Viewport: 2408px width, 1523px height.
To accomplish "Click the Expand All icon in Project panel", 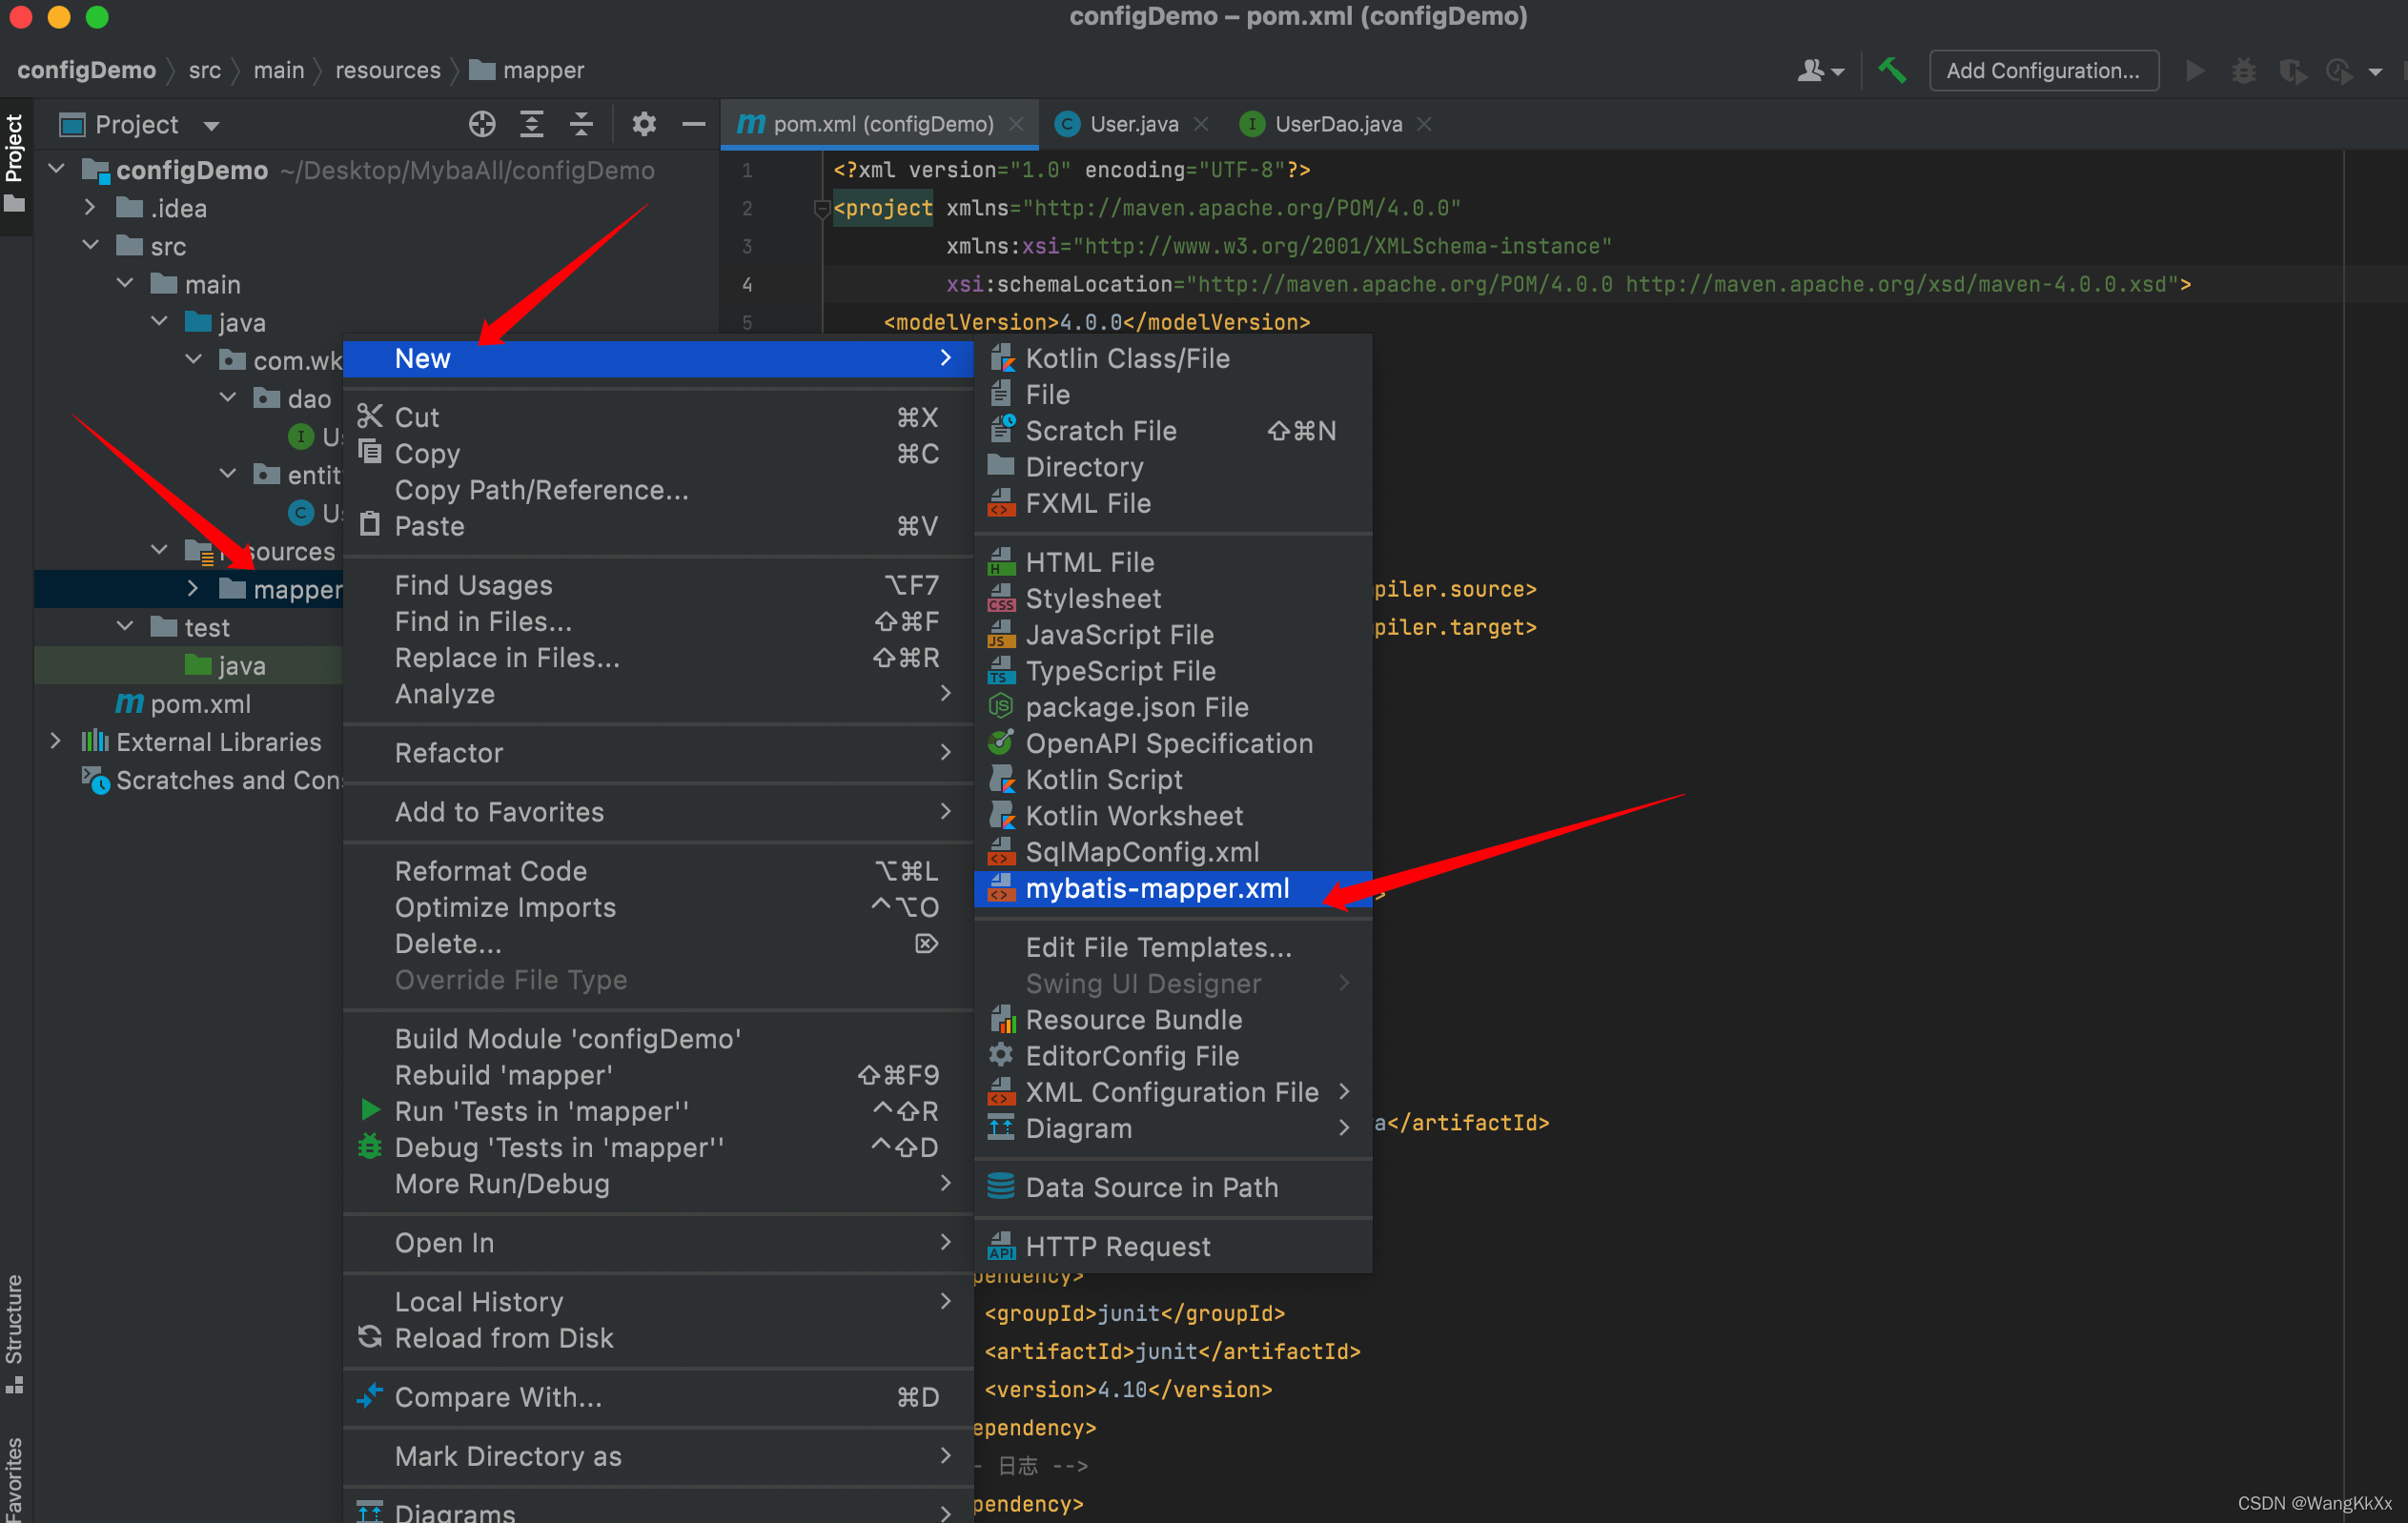I will click(532, 124).
